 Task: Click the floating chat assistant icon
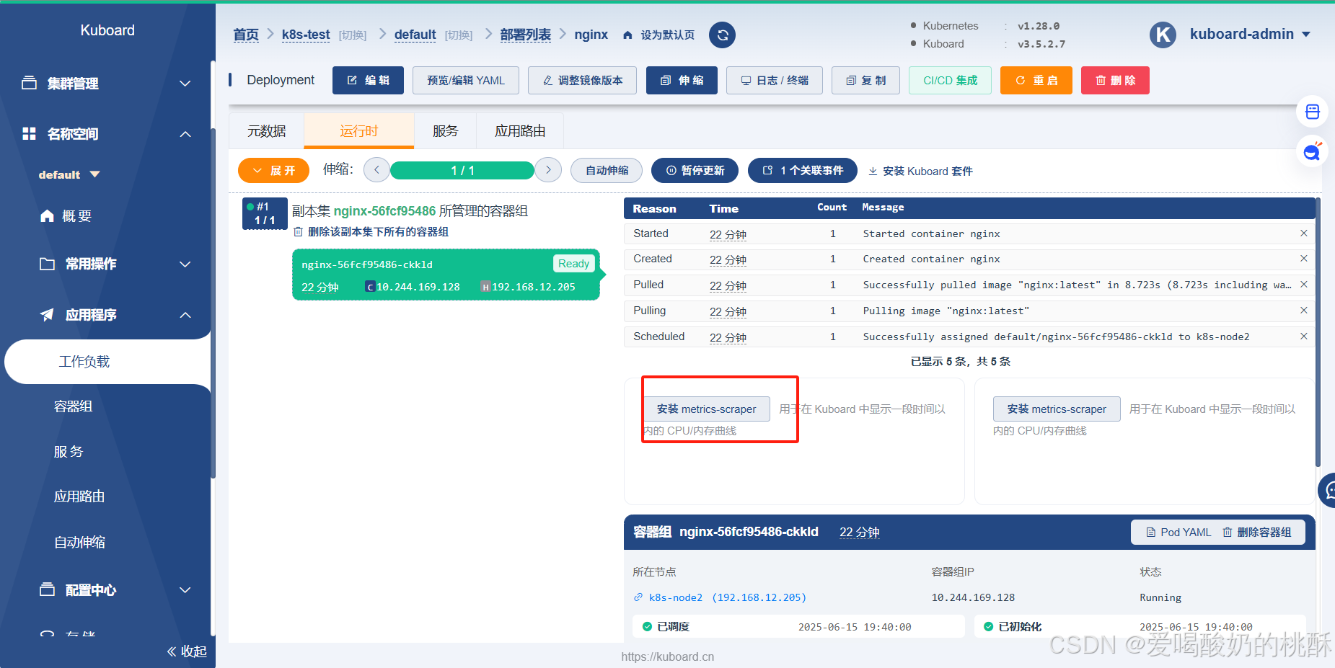(1312, 152)
